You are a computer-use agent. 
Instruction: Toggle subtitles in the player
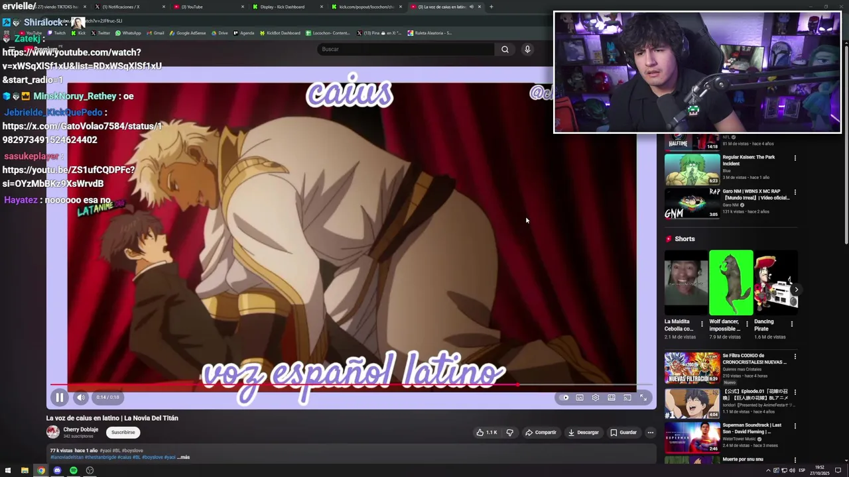pyautogui.click(x=580, y=397)
